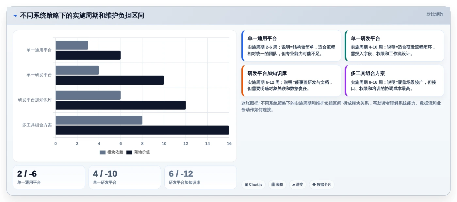Click the 模块依赖 bar for 研发平台加知识库
Image resolution: width=457 pixels, height=202 pixels.
88,95
